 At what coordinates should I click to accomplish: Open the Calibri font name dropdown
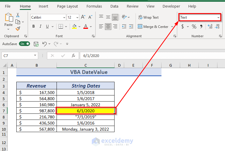click(64, 17)
